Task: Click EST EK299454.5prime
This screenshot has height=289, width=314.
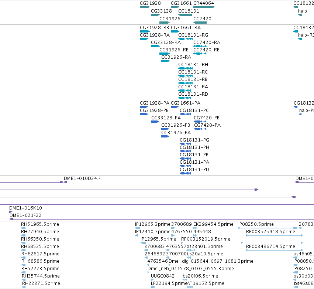Action: [195, 228]
